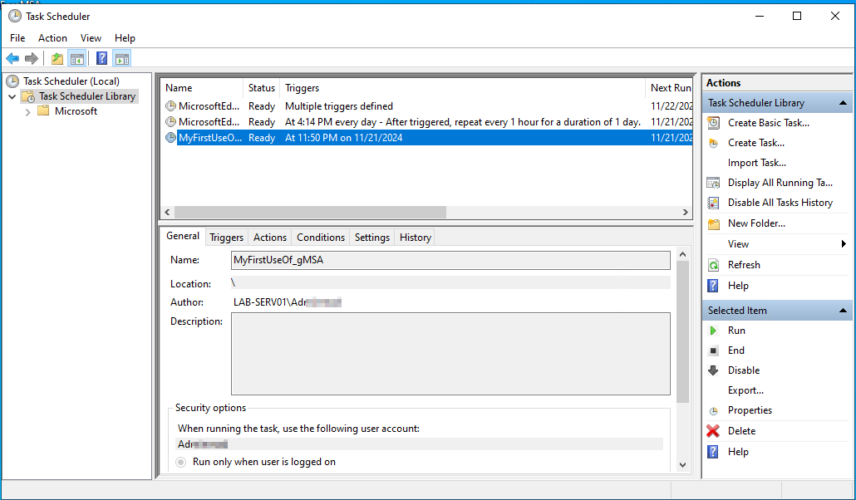The image size is (856, 500).
Task: Open the Help menu
Action: click(125, 38)
